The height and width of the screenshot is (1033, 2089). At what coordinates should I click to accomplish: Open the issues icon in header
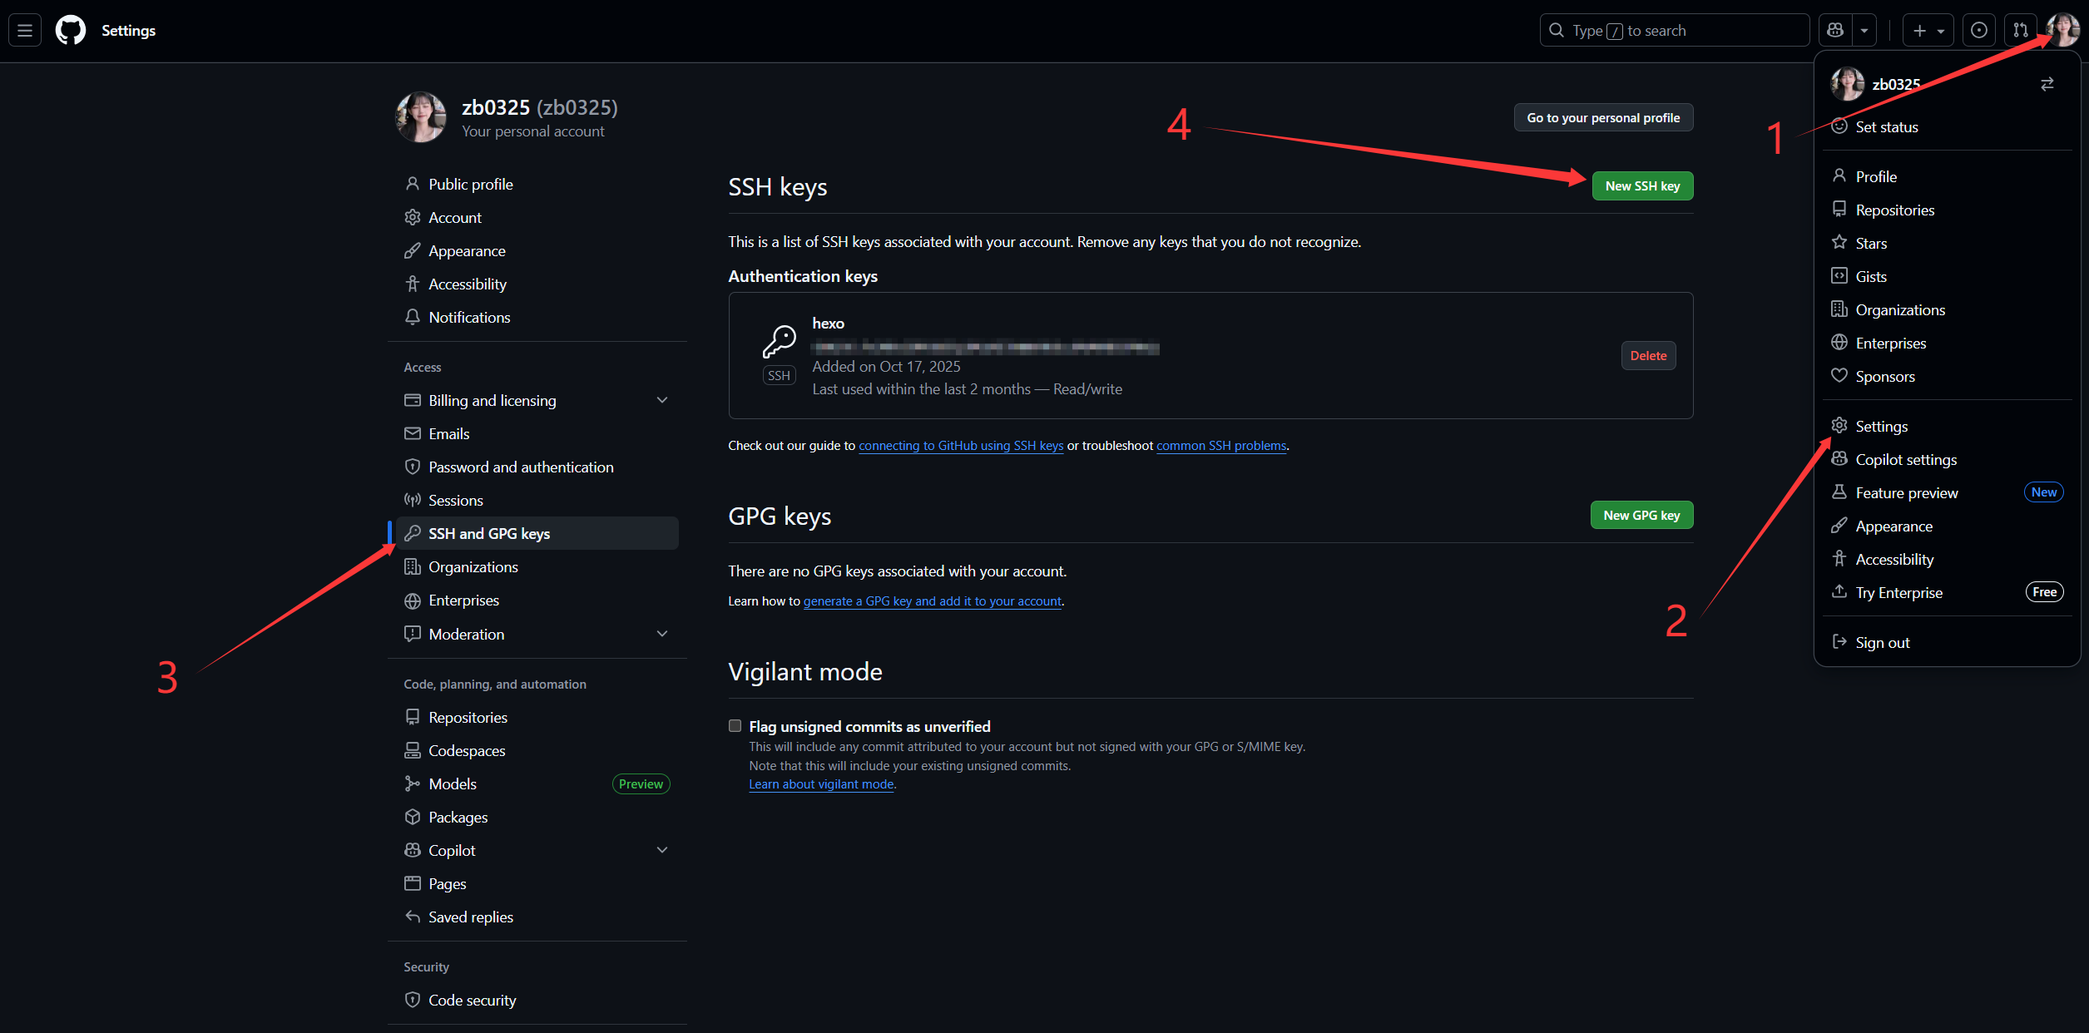tap(1979, 31)
